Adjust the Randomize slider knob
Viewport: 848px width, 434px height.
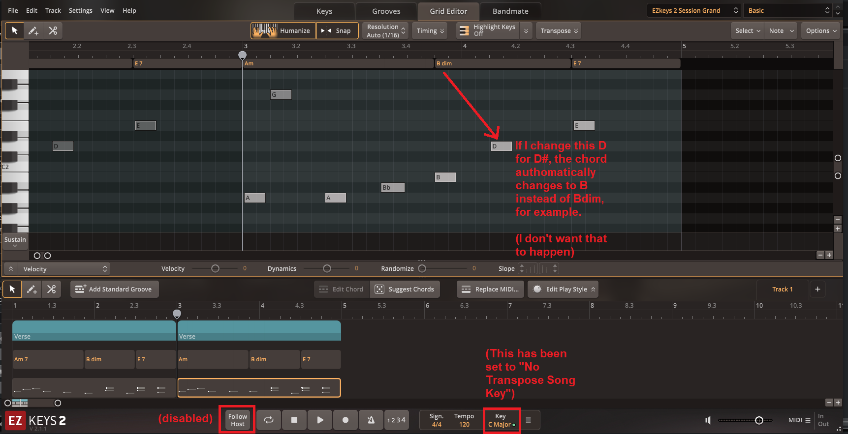click(x=422, y=268)
